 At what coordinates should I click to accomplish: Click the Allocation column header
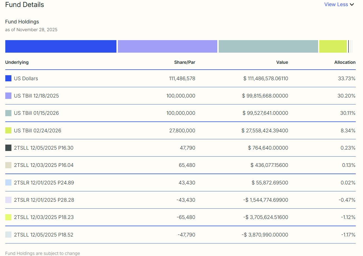tap(345, 62)
